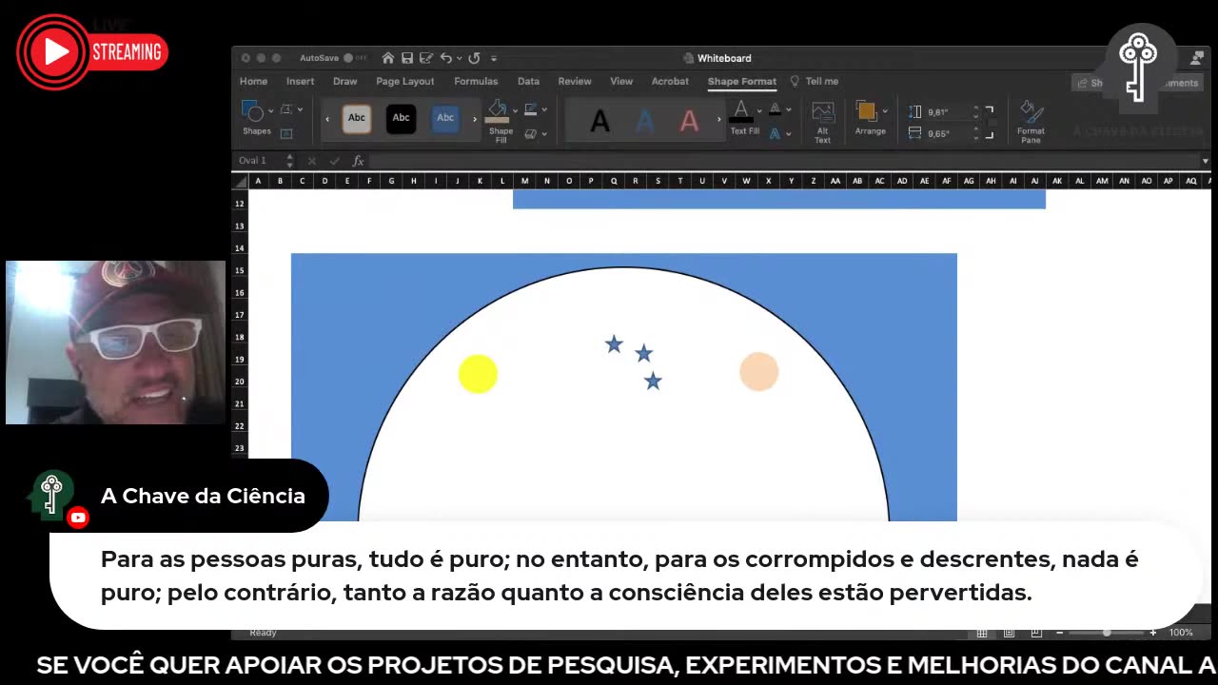Image resolution: width=1218 pixels, height=685 pixels.
Task: Open the Formulas tab
Action: click(x=476, y=81)
